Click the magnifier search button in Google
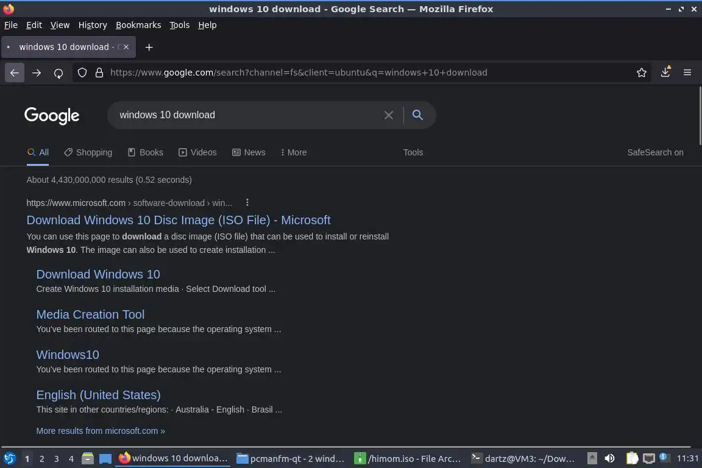This screenshot has width=702, height=468. [417, 115]
